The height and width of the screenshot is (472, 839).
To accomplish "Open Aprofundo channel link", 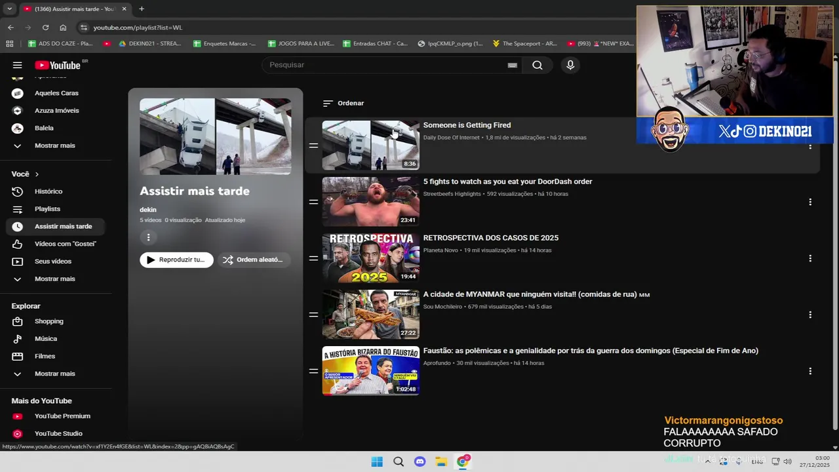I will tap(437, 363).
